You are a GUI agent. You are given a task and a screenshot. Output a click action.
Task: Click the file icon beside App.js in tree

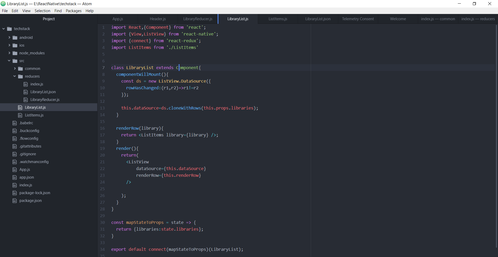(15, 170)
